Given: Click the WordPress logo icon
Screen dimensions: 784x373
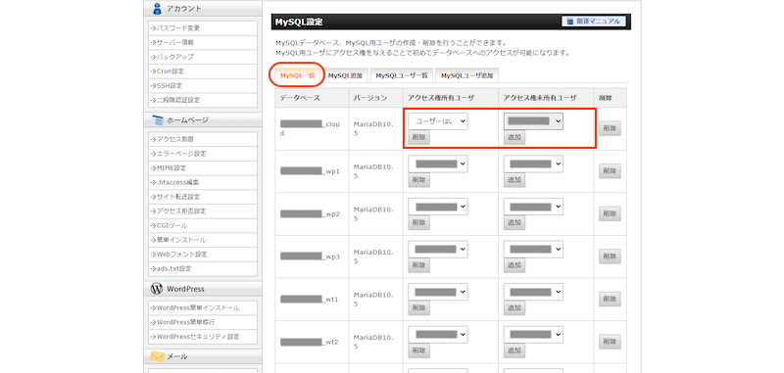Looking at the screenshot, I should pyautogui.click(x=157, y=289).
